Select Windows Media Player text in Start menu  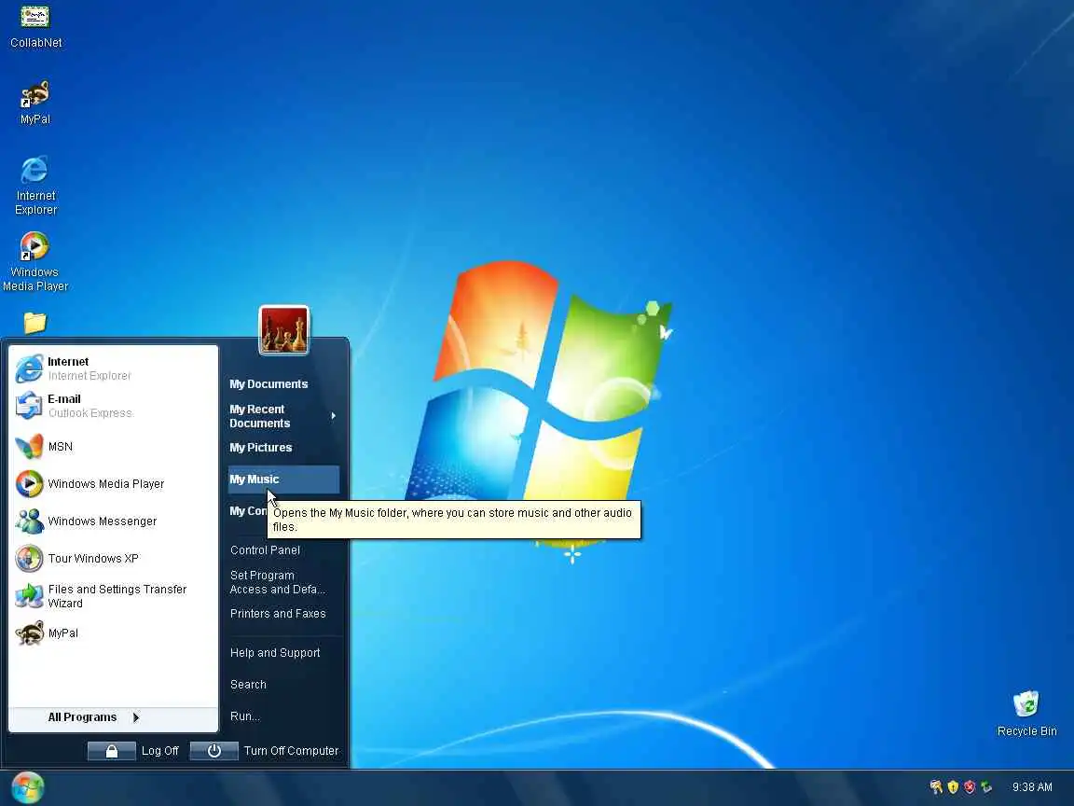pos(106,484)
